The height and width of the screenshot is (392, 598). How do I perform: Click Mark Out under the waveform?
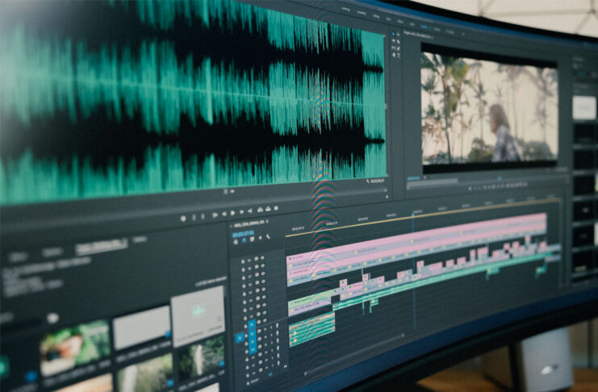click(x=203, y=217)
